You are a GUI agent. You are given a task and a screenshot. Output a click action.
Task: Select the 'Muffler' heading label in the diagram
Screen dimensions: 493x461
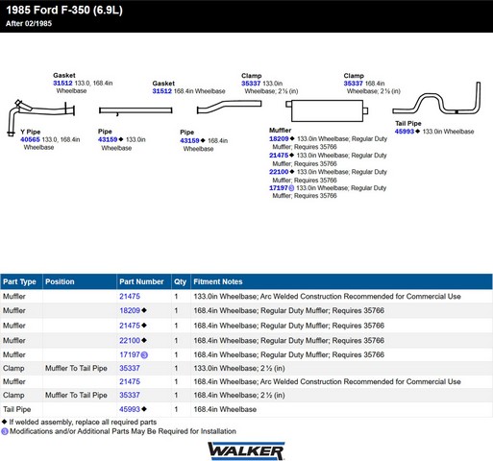pyautogui.click(x=280, y=131)
